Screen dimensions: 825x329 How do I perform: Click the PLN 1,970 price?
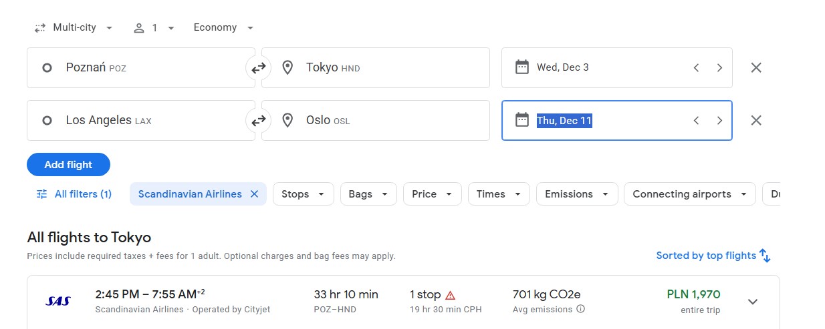click(694, 294)
